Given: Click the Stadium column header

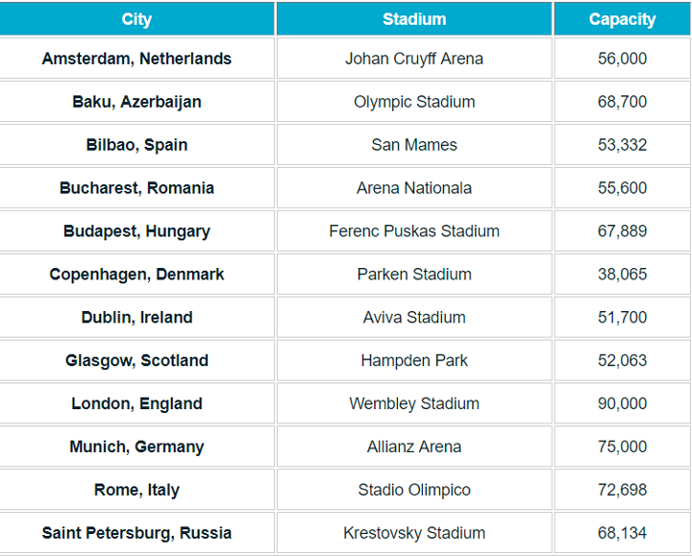Looking at the screenshot, I should [414, 19].
